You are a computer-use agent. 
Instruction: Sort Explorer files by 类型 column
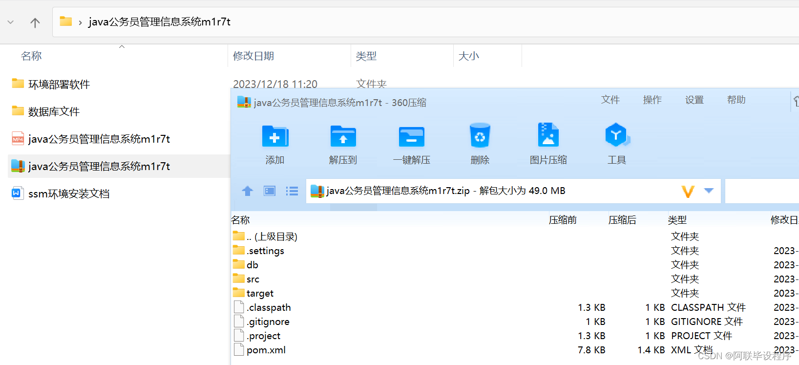coord(366,56)
